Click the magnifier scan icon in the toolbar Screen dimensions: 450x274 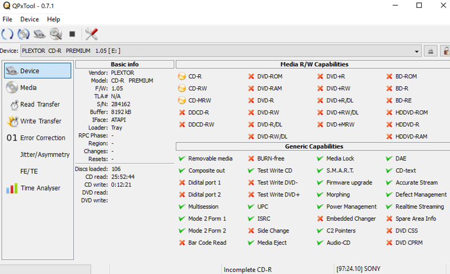pos(56,34)
